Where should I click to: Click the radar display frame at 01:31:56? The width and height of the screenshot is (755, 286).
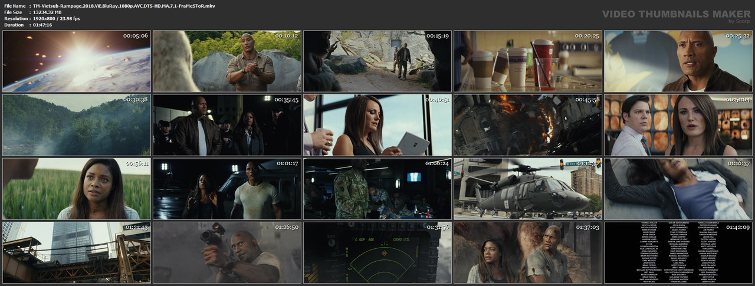coord(377,252)
